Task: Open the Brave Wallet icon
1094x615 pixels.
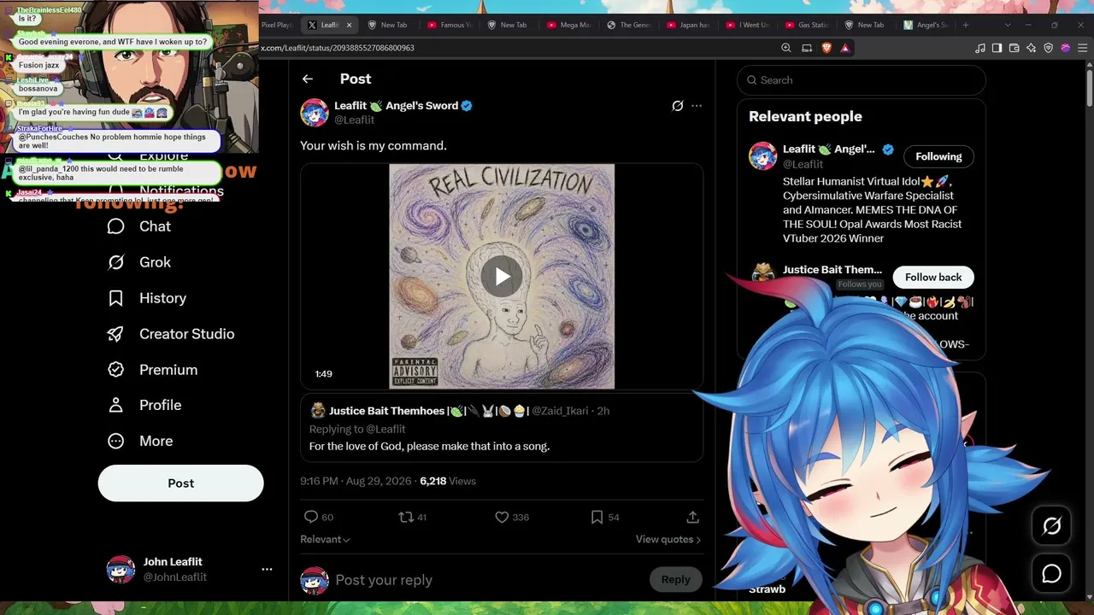Action: 1014,48
